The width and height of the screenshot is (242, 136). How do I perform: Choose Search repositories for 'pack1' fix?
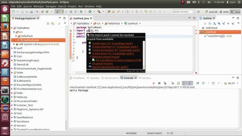(110, 67)
